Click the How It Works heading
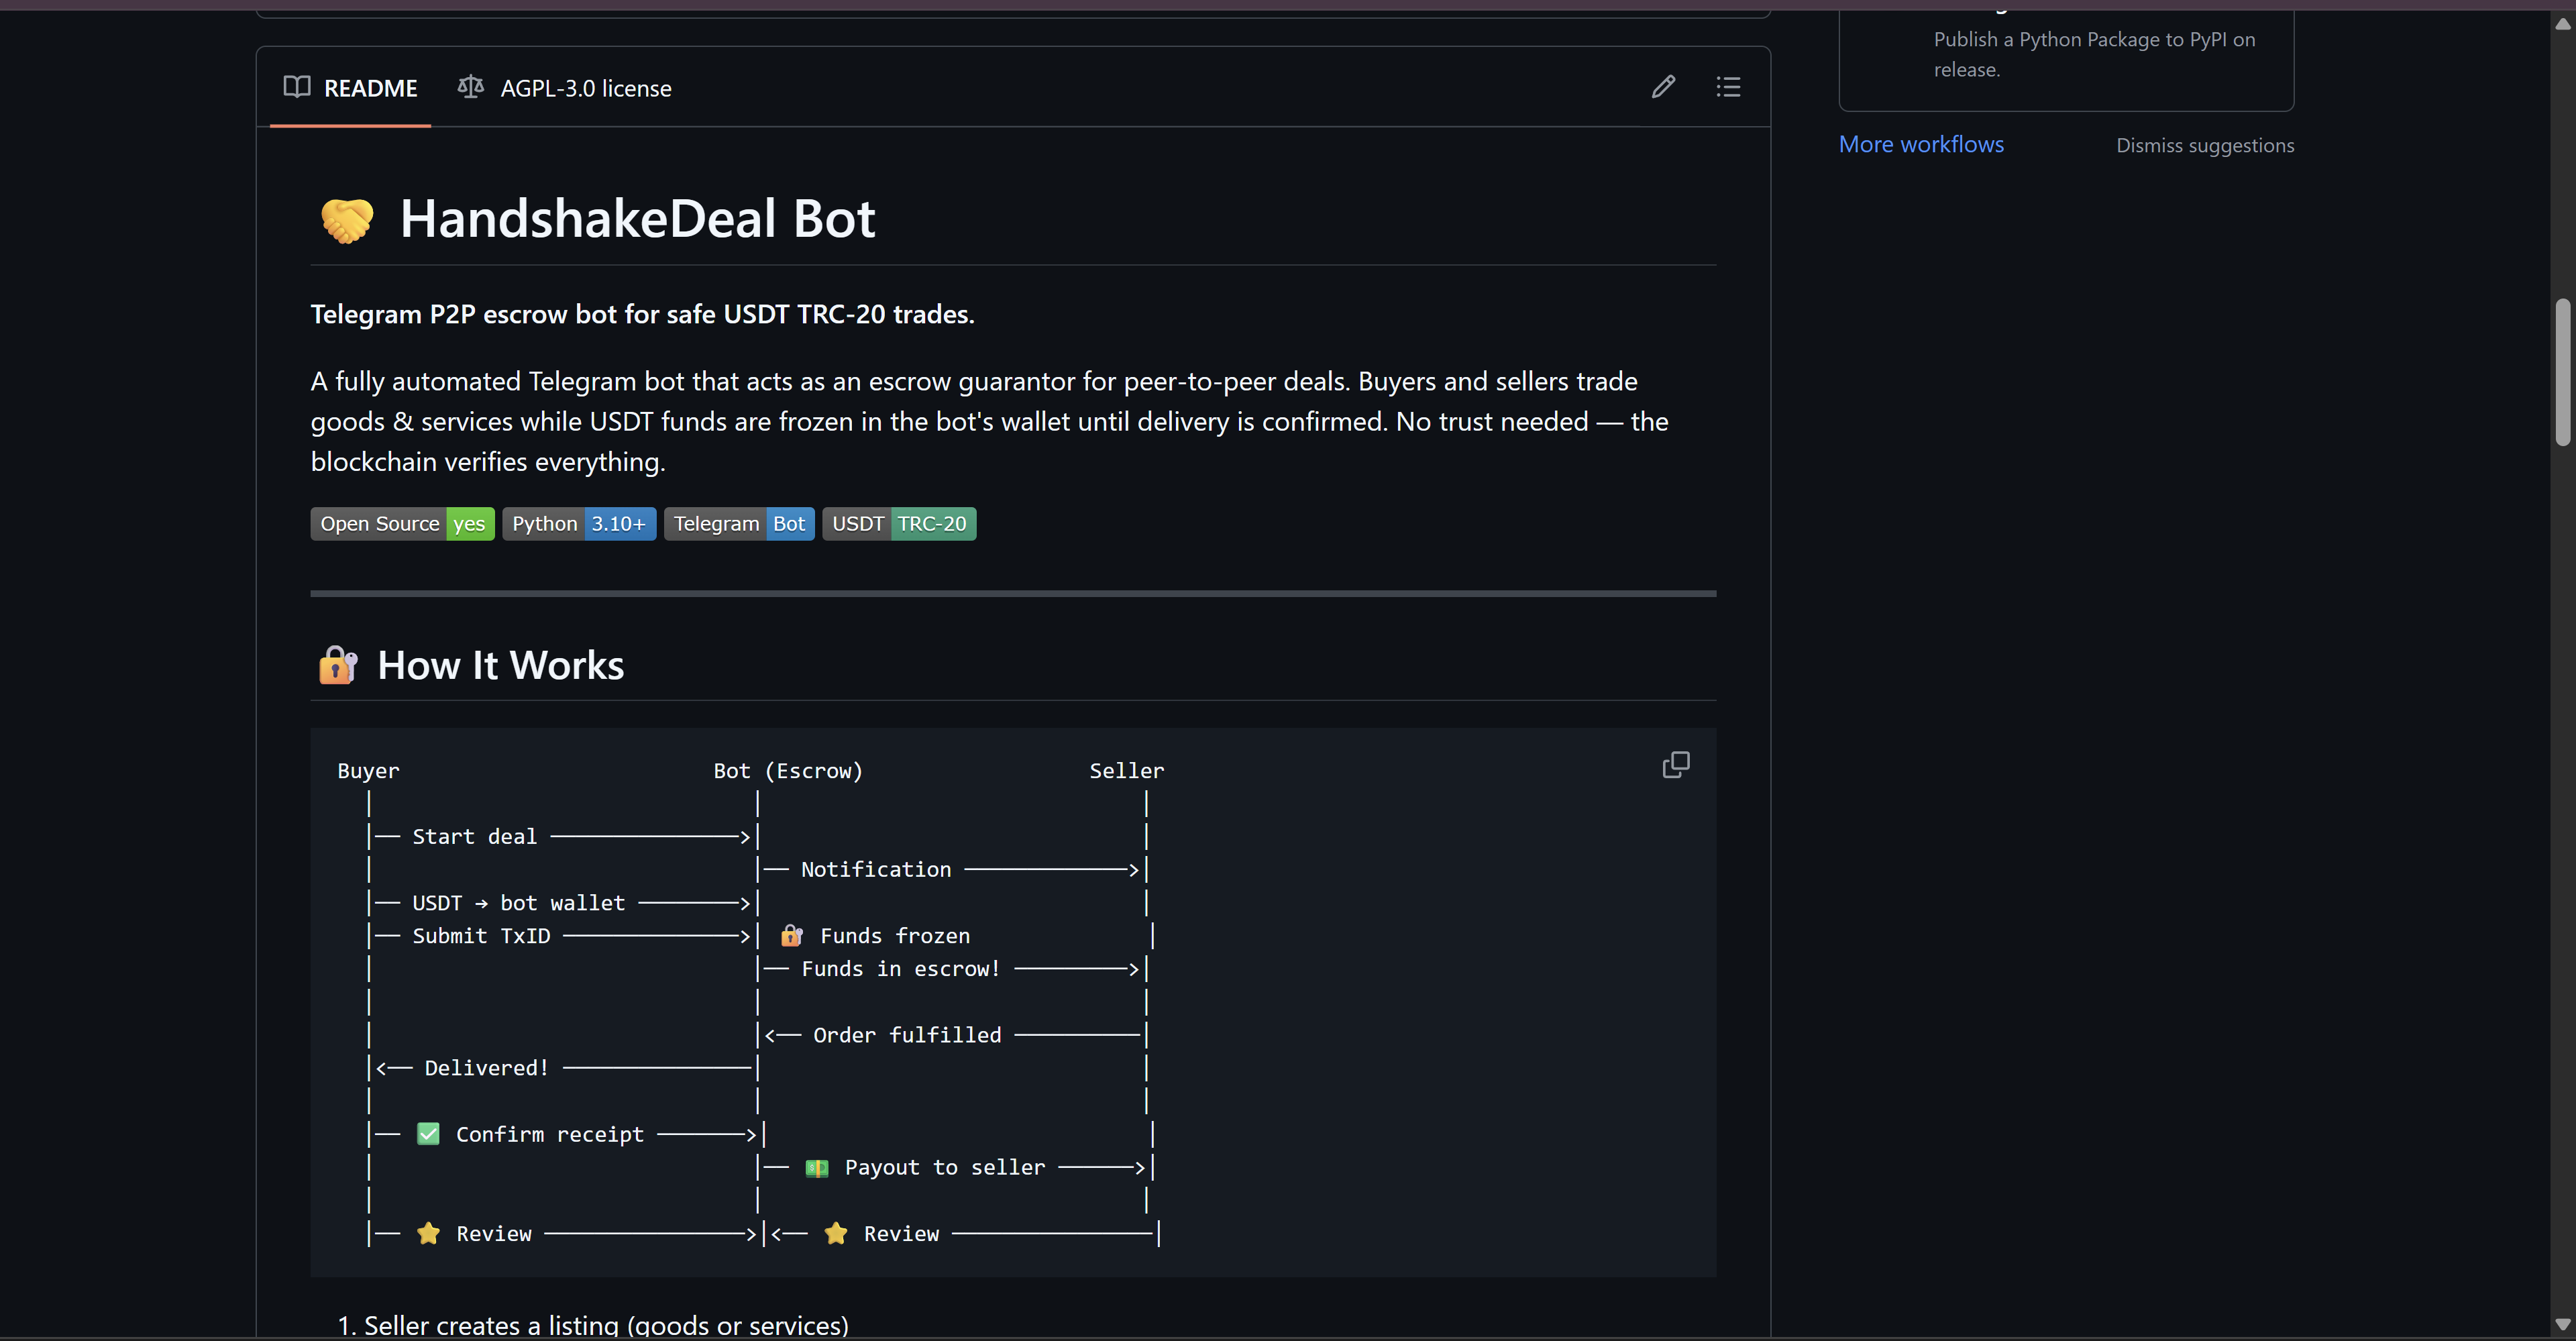This screenshot has height=1341, width=2576. (x=500, y=665)
